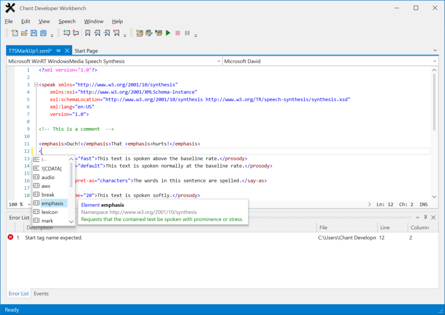The width and height of the screenshot is (445, 315).
Task: Clear all bookmarks with the red-X bookmark icon
Action: coord(116,33)
